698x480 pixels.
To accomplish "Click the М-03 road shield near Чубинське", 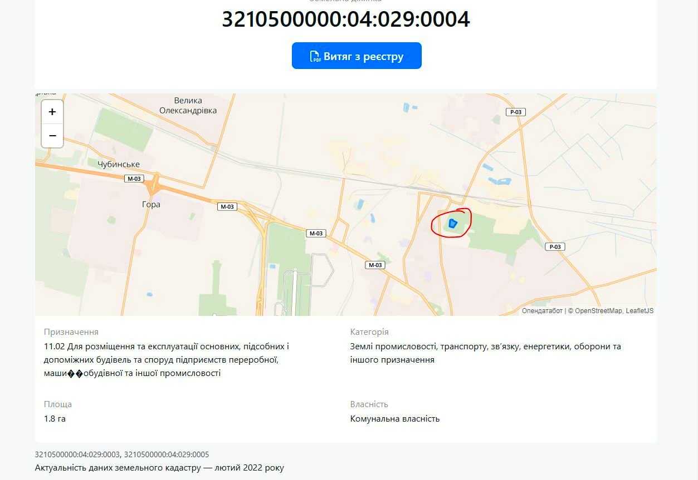I will [x=134, y=179].
